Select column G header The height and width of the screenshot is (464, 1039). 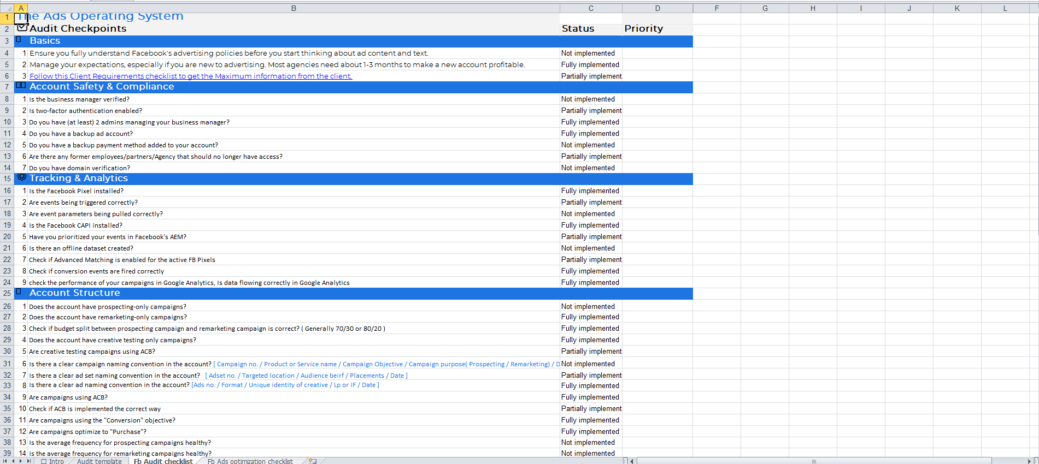tap(765, 8)
